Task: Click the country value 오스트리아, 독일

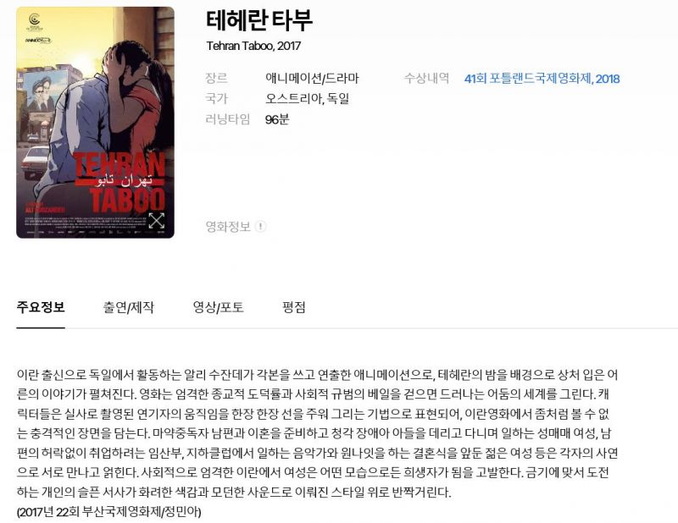Action: [x=307, y=99]
